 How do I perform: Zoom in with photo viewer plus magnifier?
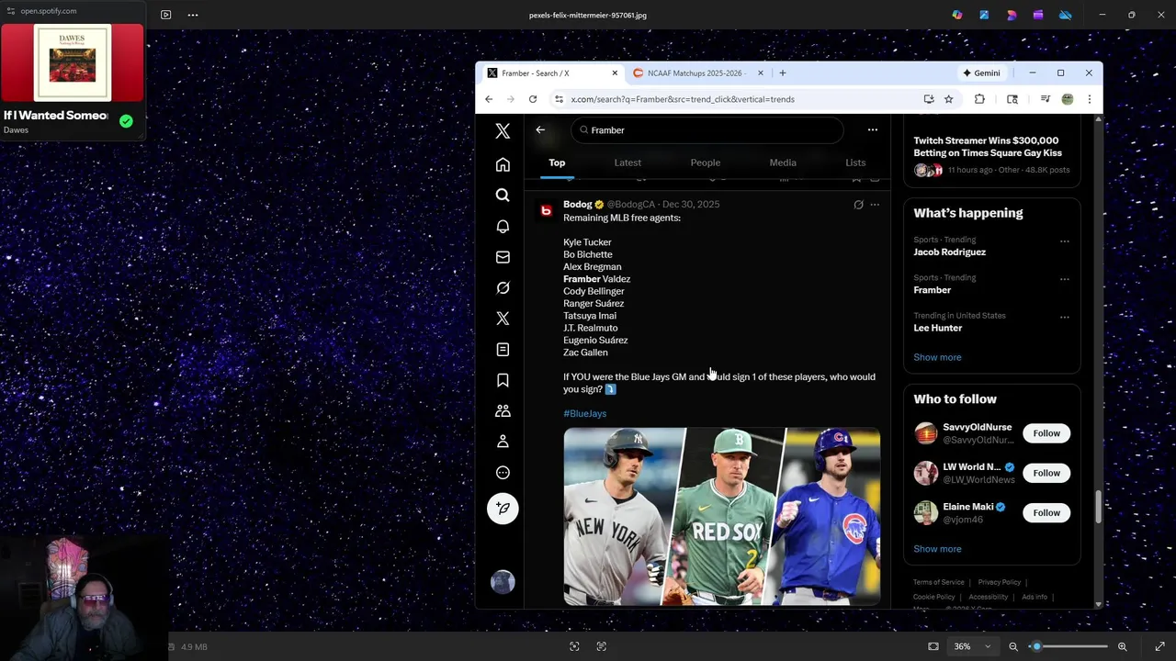pos(1123,646)
